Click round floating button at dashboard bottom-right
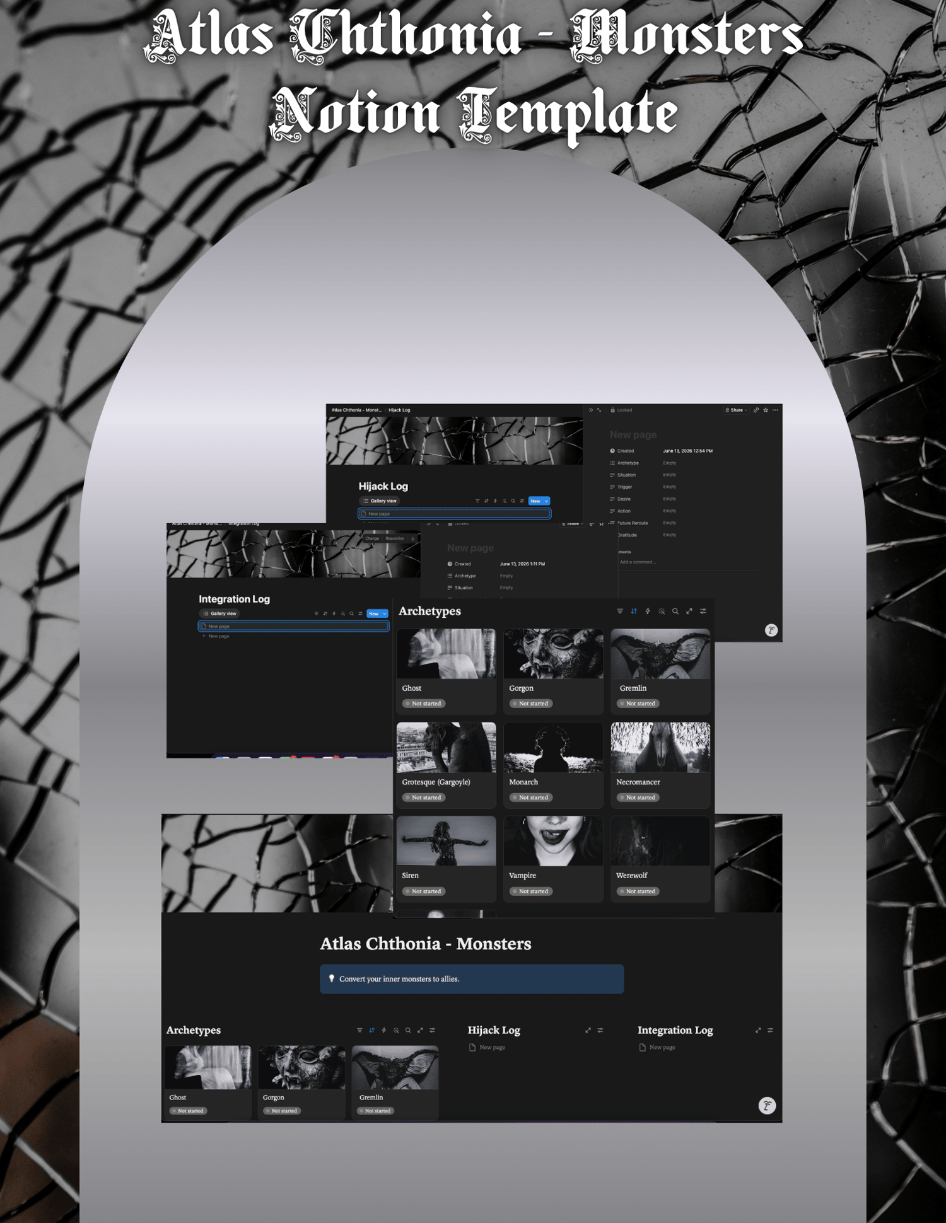The height and width of the screenshot is (1223, 946). coord(767,1105)
